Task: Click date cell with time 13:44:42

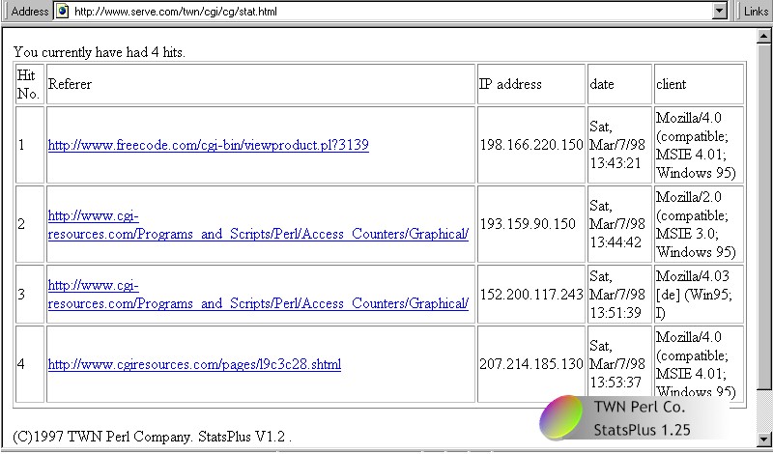Action: click(619, 224)
